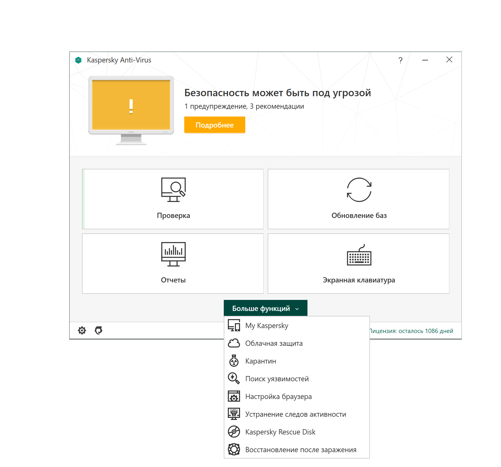Select My Kaspersky menu entry
Image resolution: width=501 pixels, height=467 pixels.
tap(297, 326)
